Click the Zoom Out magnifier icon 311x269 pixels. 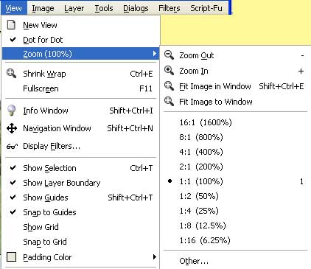point(169,55)
